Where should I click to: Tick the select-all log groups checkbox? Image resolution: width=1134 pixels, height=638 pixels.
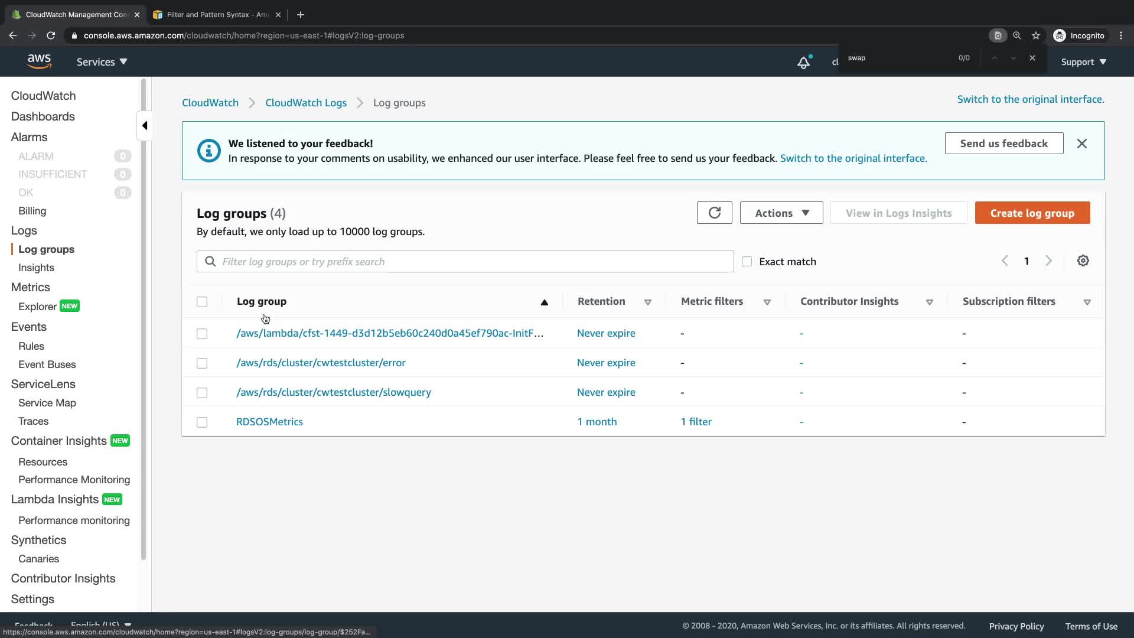click(x=202, y=301)
